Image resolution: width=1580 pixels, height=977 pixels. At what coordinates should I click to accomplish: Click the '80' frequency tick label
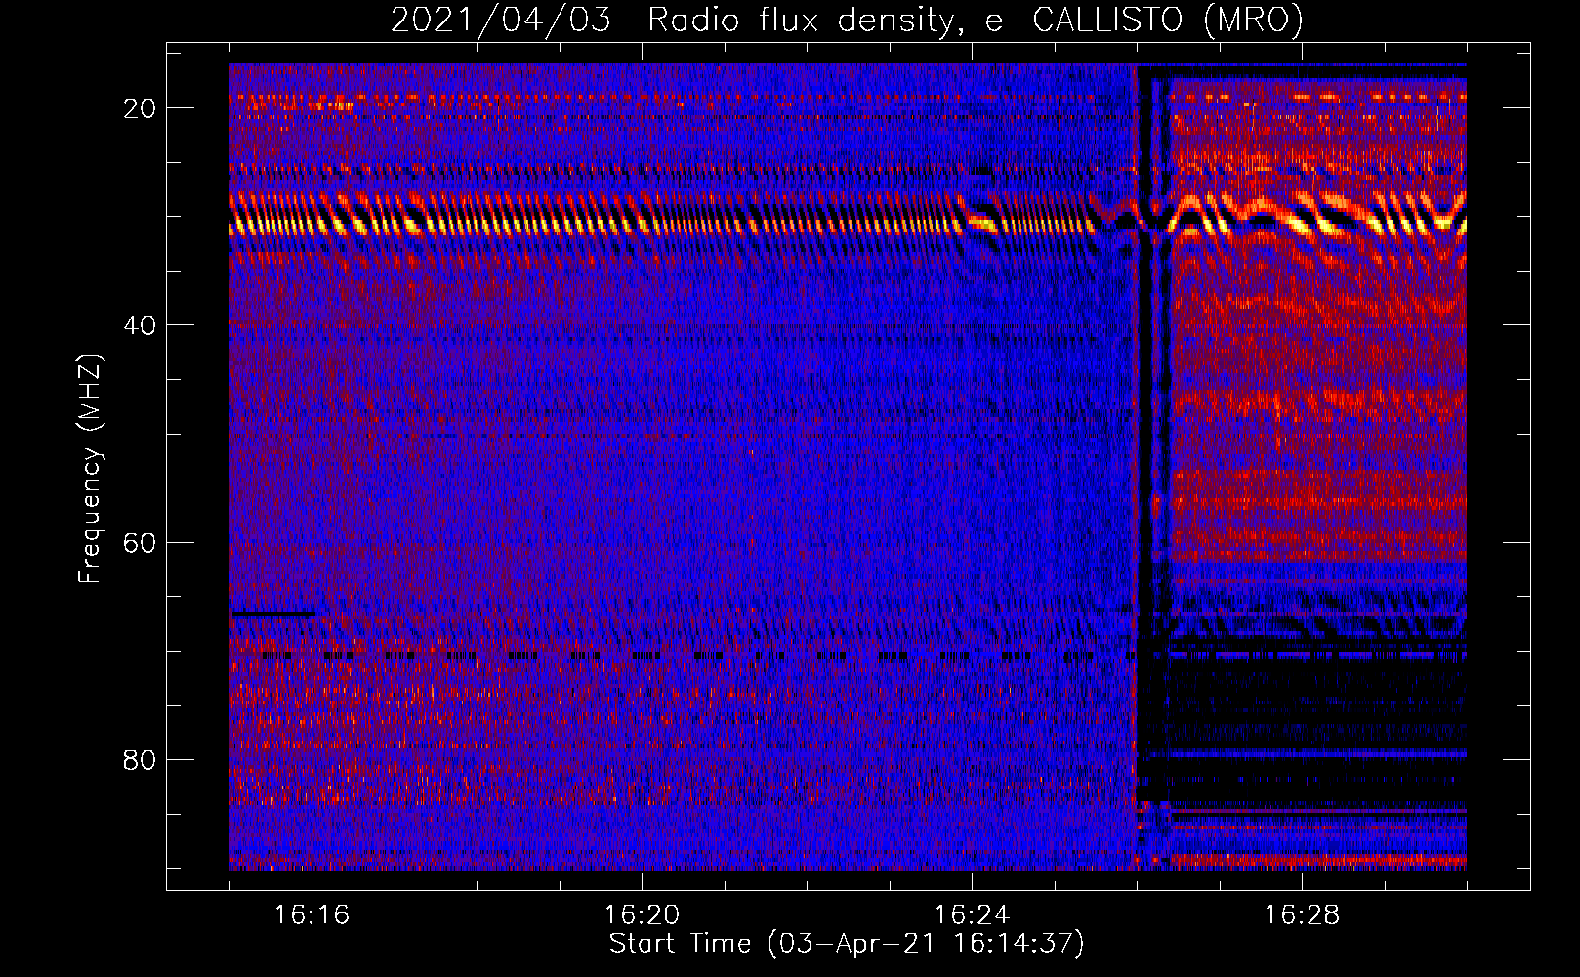coord(140,759)
